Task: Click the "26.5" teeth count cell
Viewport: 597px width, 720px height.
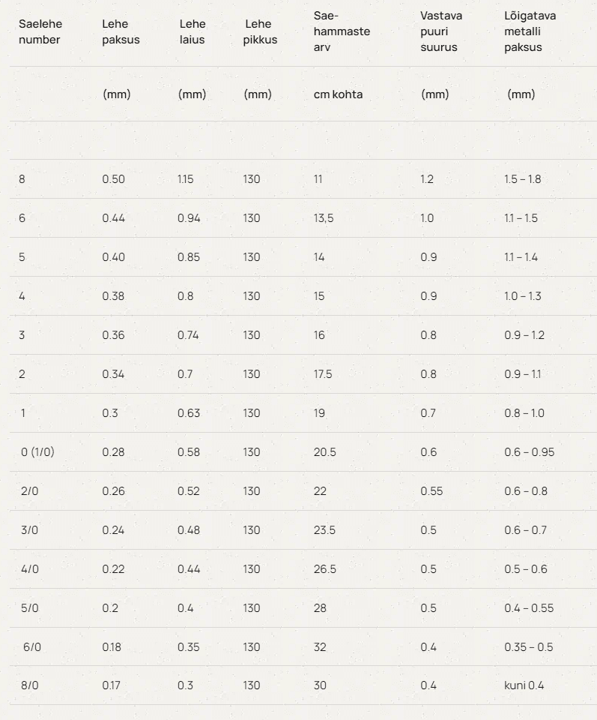Action: tap(325, 569)
